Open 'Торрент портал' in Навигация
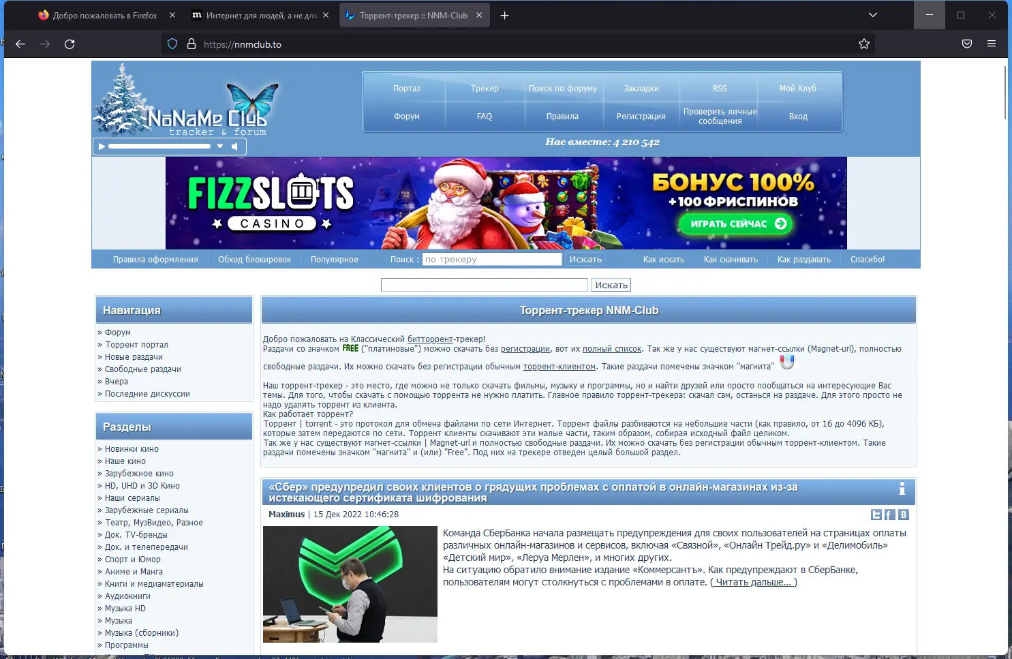Image resolution: width=1012 pixels, height=659 pixels. 136,345
